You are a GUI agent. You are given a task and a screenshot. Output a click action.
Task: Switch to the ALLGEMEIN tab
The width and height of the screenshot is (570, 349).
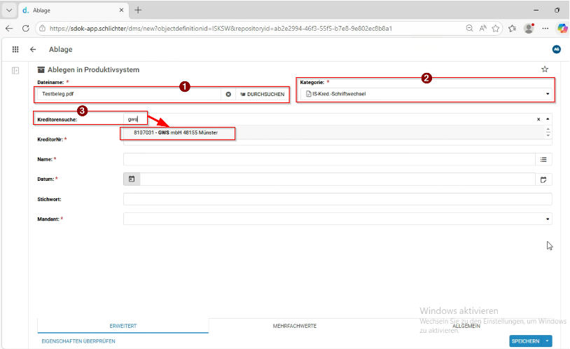pos(466,326)
